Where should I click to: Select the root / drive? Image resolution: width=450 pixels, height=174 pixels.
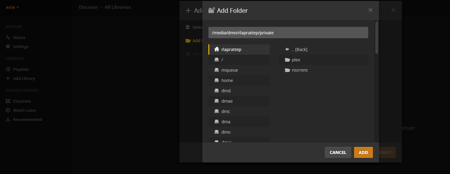[239, 60]
